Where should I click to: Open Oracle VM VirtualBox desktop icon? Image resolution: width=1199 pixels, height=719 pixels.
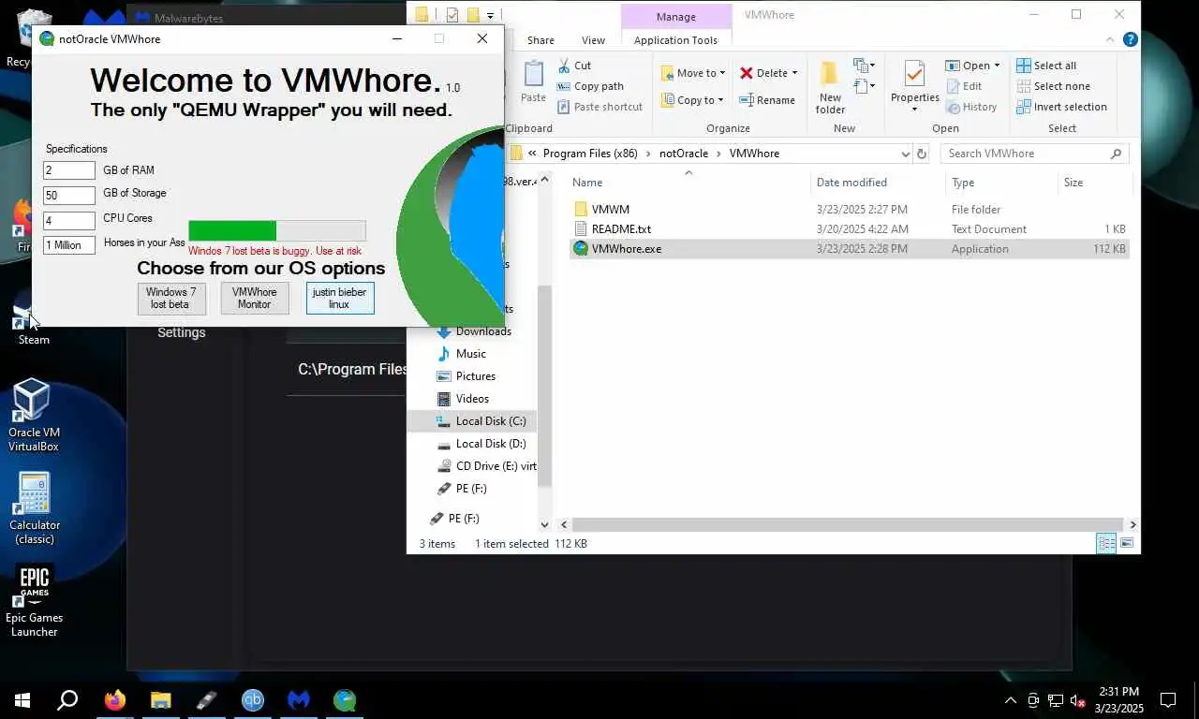coord(34,415)
